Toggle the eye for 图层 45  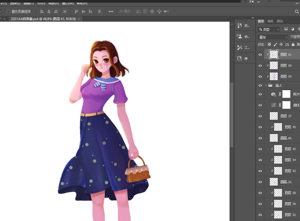(260, 127)
